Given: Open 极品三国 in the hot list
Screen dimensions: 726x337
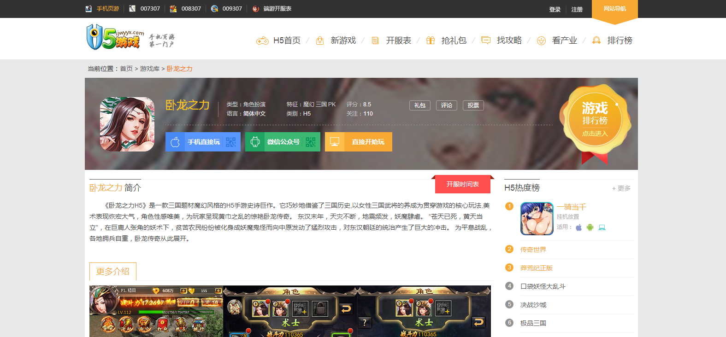Looking at the screenshot, I should [x=533, y=323].
